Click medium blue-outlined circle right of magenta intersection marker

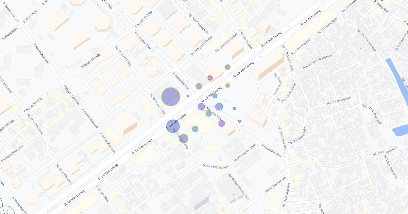pyautogui.click(x=219, y=107)
